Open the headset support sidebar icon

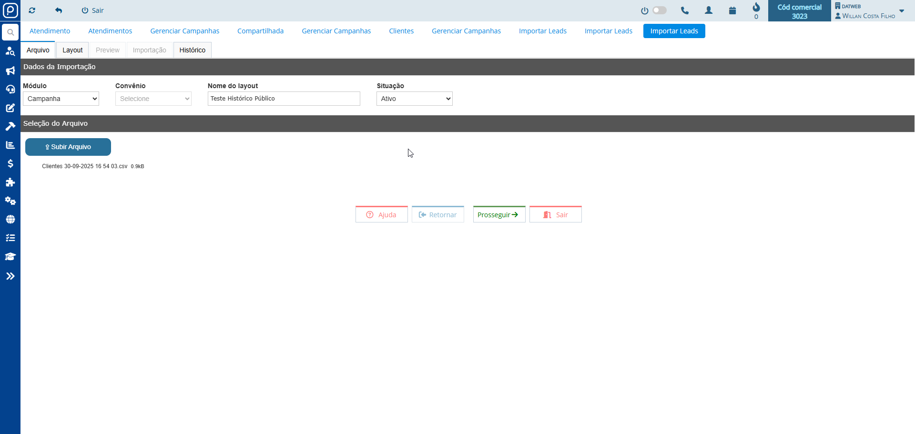[10, 89]
